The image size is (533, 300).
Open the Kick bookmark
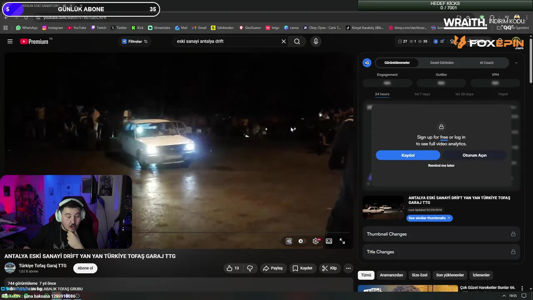137,28
